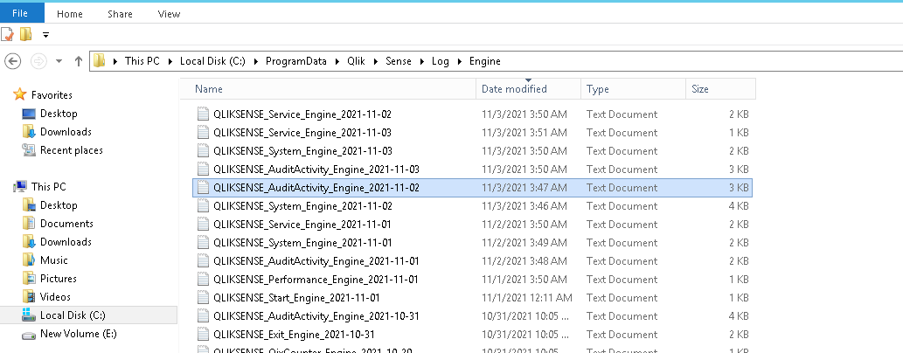Go back with the Back arrow button
This screenshot has height=353, width=903.
click(x=12, y=61)
